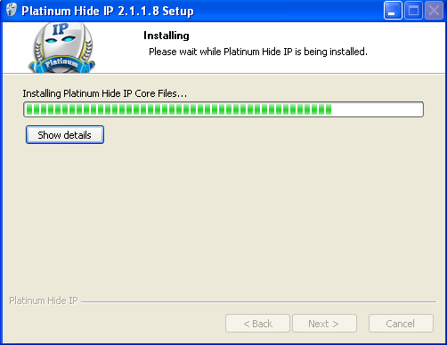Viewport: 447px width, 345px height.
Task: Click the Platinum Hide IP mascot logo
Action: coord(62,48)
